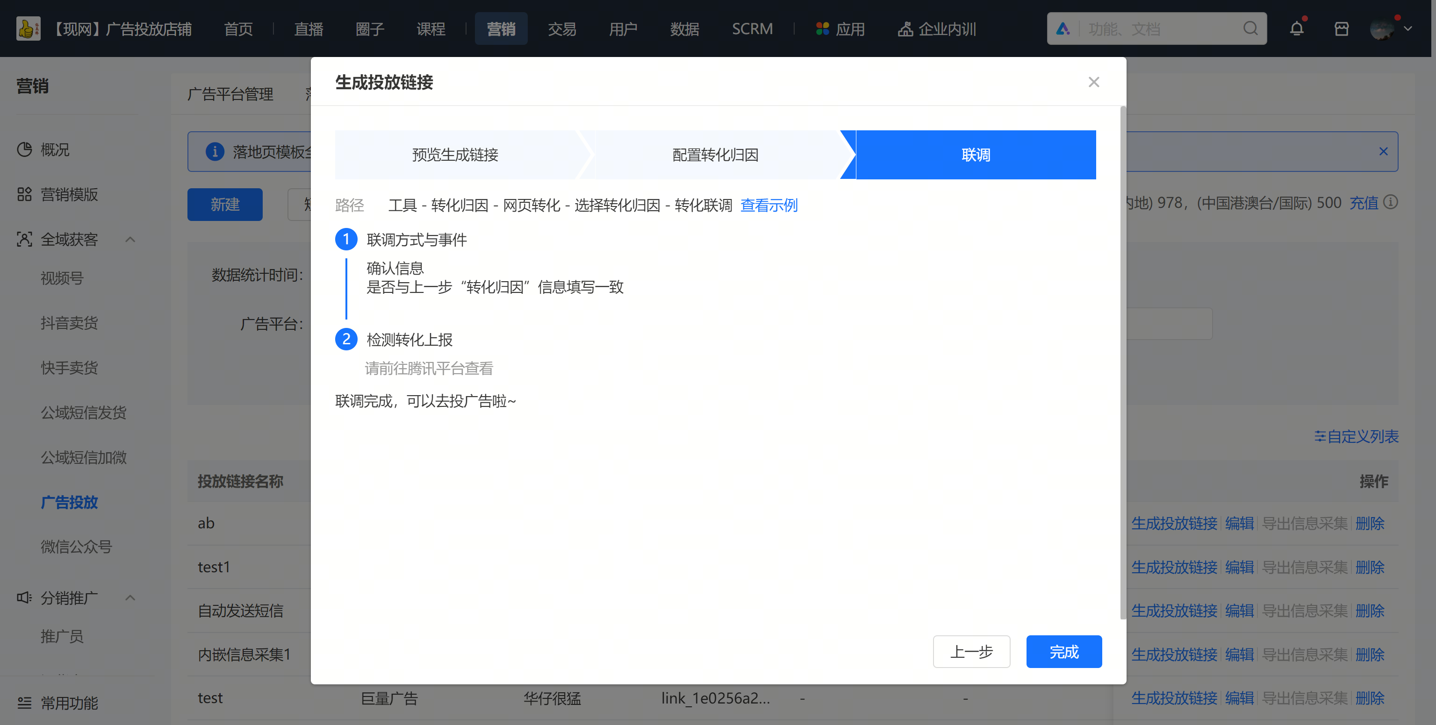Click the 【现网】广告投放店铺 store name
This screenshot has width=1436, height=725.
122,28
